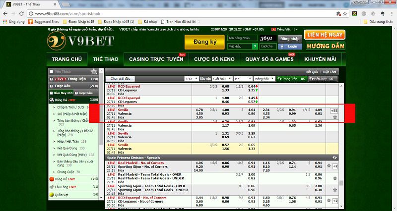
Task: Click the LIÊN HỆ NGAY button
Action: click(x=325, y=35)
